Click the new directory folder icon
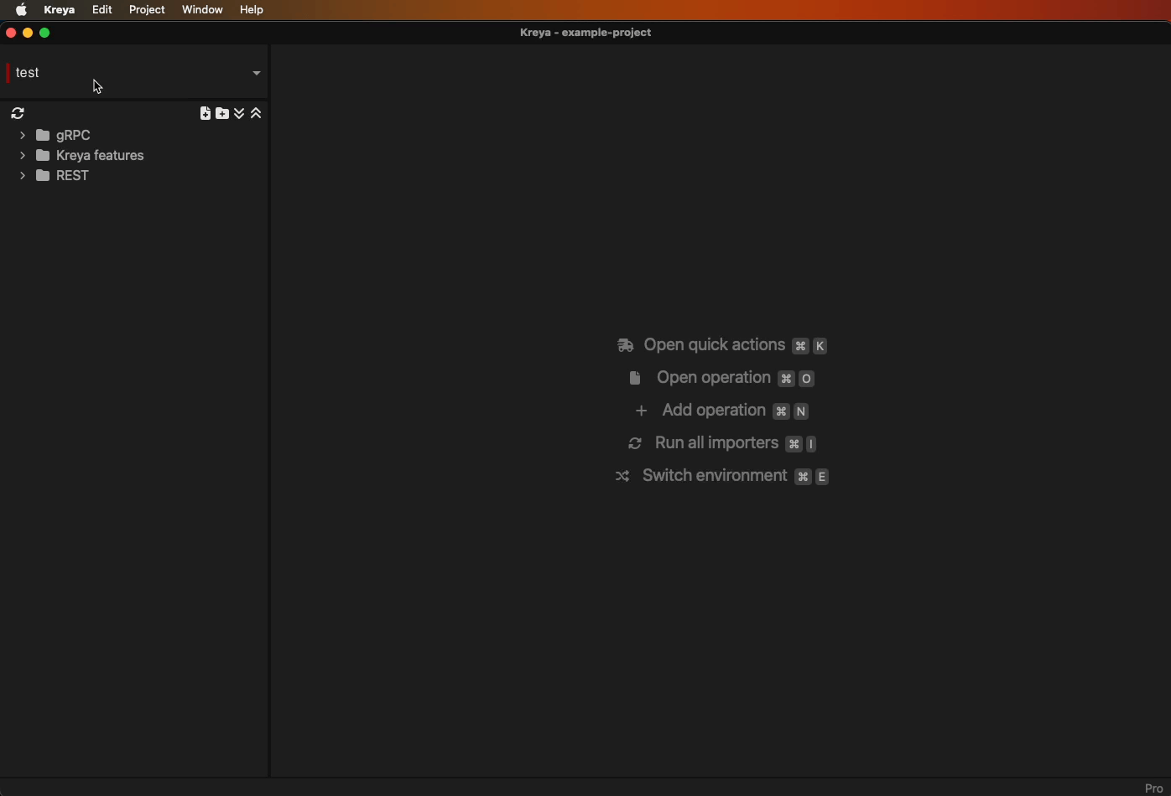Screen dimensions: 1171x796 (222, 113)
